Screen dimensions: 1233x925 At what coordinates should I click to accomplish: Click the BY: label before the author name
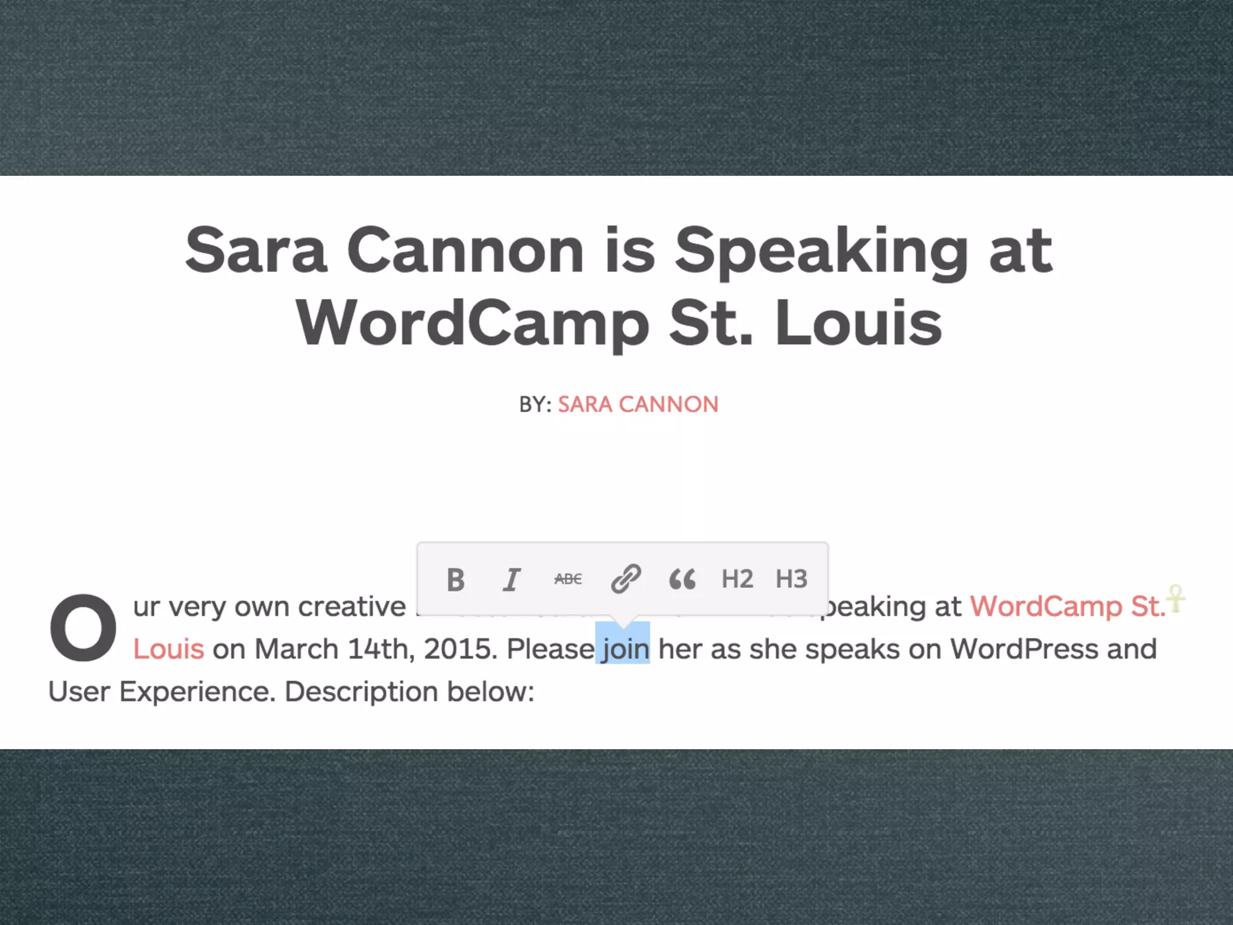[535, 405]
